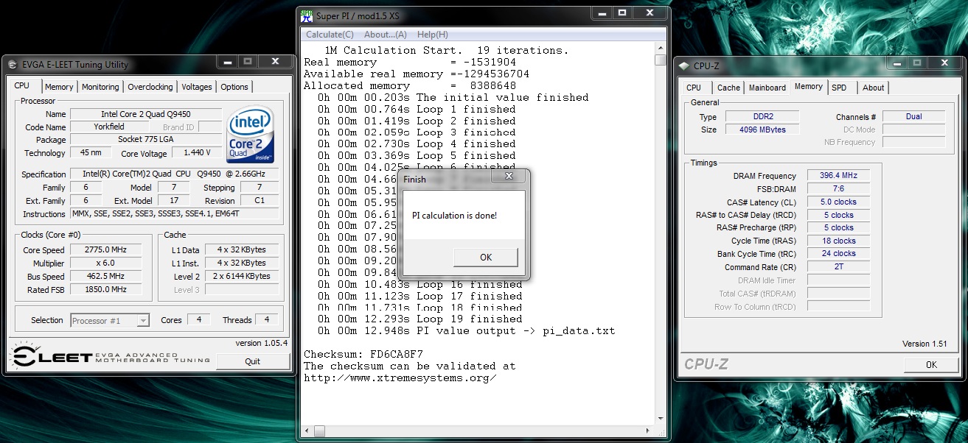Select the CPU tab in CPU-Z
Viewport: 968px width, 443px height.
[694, 88]
